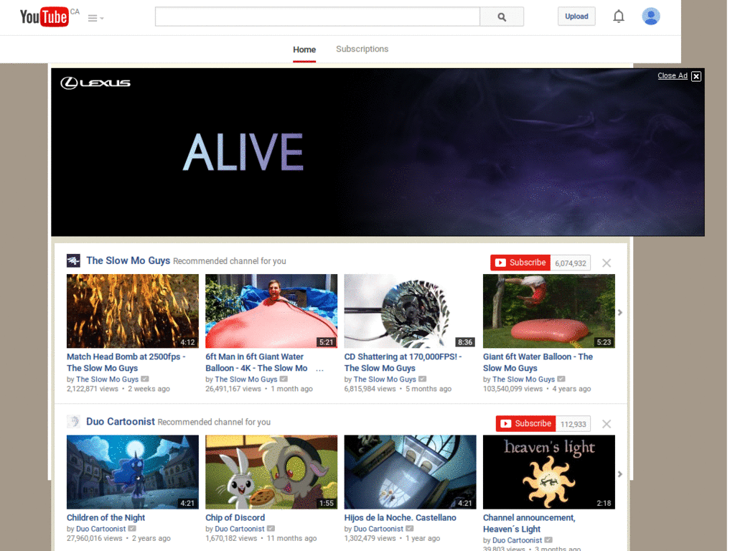Focus the YouTube search box
This screenshot has height=551, width=735.
click(x=317, y=17)
